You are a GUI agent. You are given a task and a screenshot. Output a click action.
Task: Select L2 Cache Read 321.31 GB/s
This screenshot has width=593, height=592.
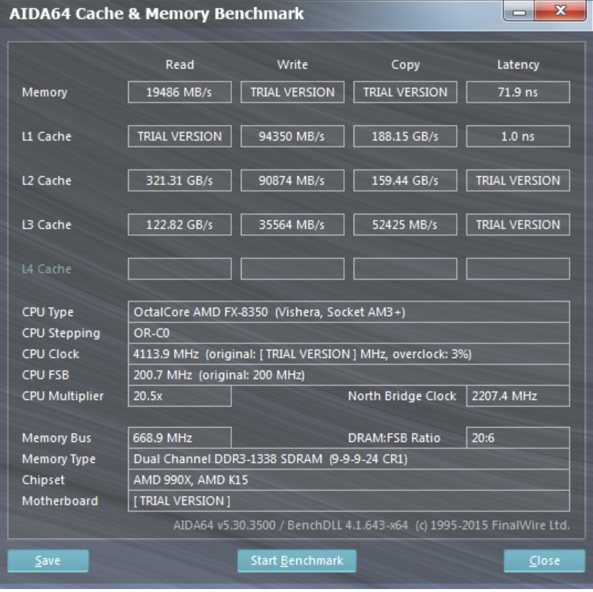coord(180,180)
